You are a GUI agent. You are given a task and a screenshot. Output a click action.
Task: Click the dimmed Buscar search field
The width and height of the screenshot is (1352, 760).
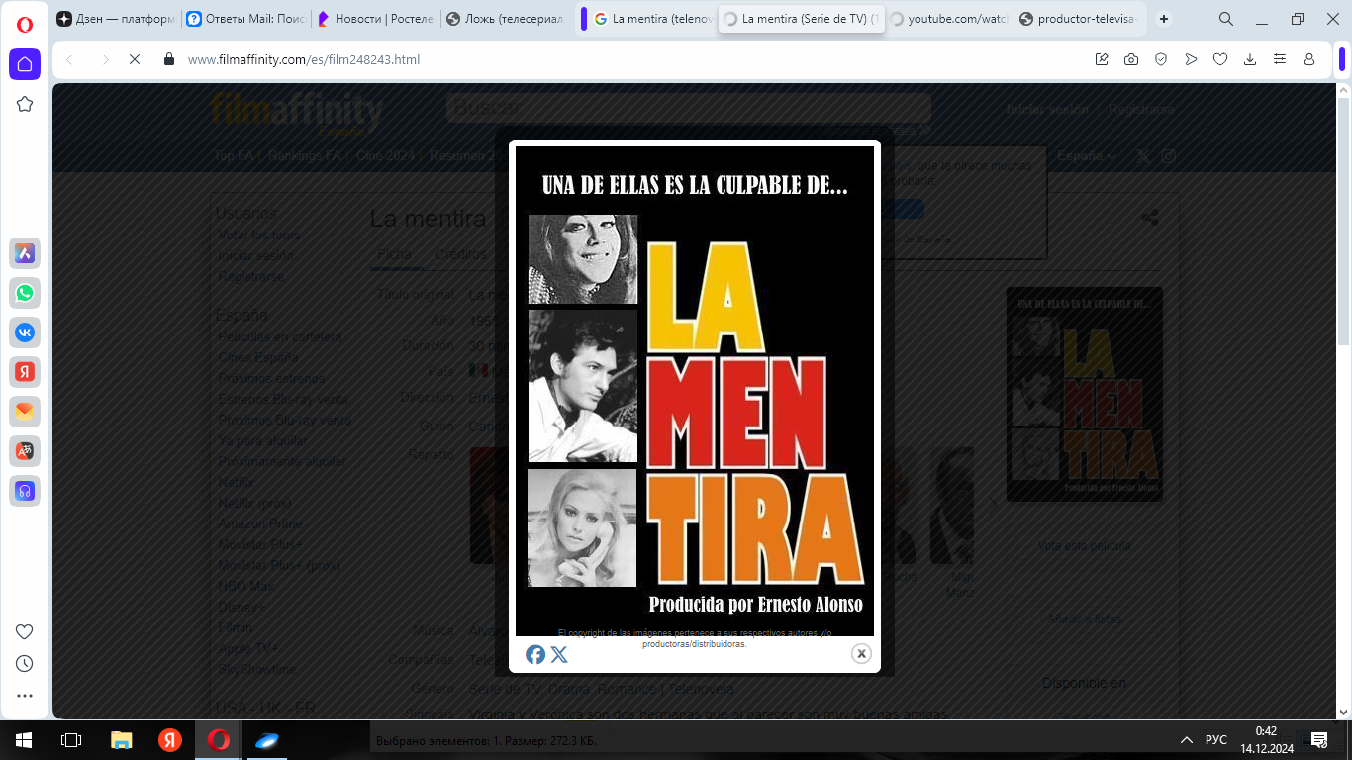click(x=688, y=107)
